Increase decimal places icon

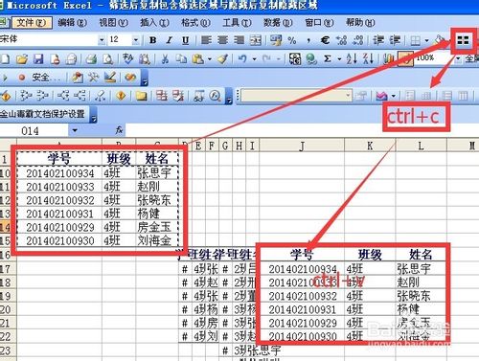pyautogui.click(x=341, y=40)
